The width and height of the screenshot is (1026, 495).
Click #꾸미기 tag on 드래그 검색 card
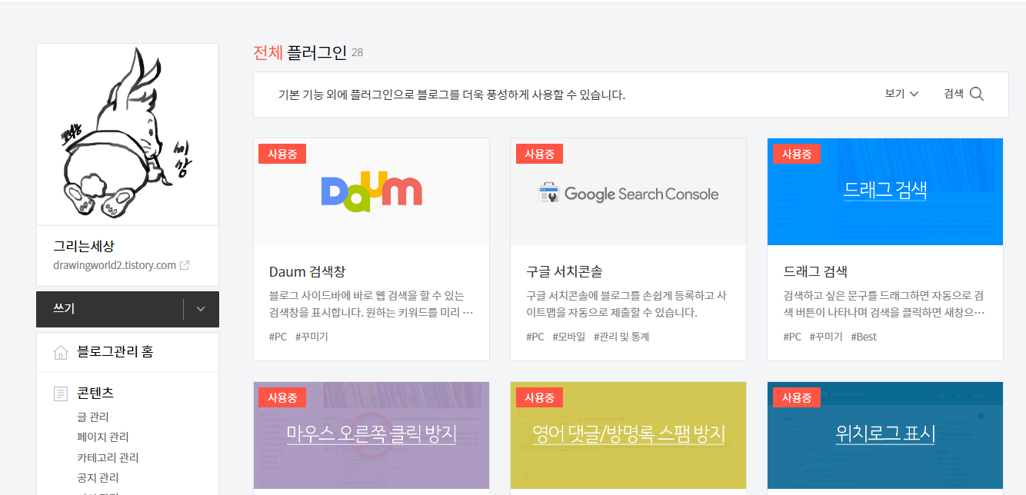826,337
